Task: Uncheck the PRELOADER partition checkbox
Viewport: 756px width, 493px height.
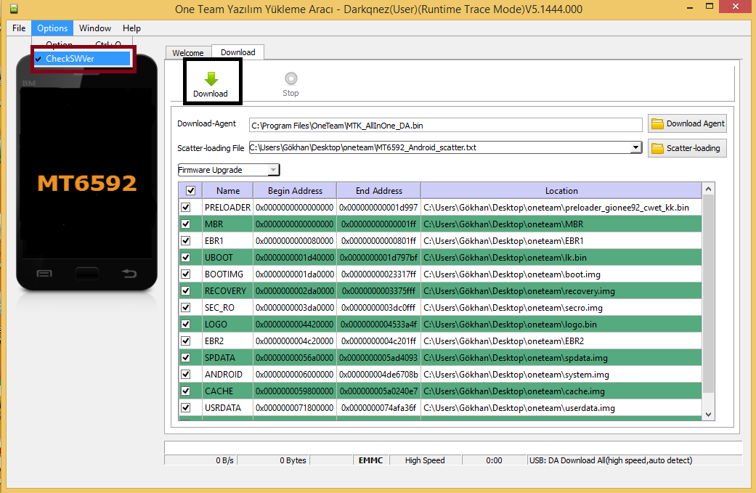Action: pyautogui.click(x=186, y=208)
